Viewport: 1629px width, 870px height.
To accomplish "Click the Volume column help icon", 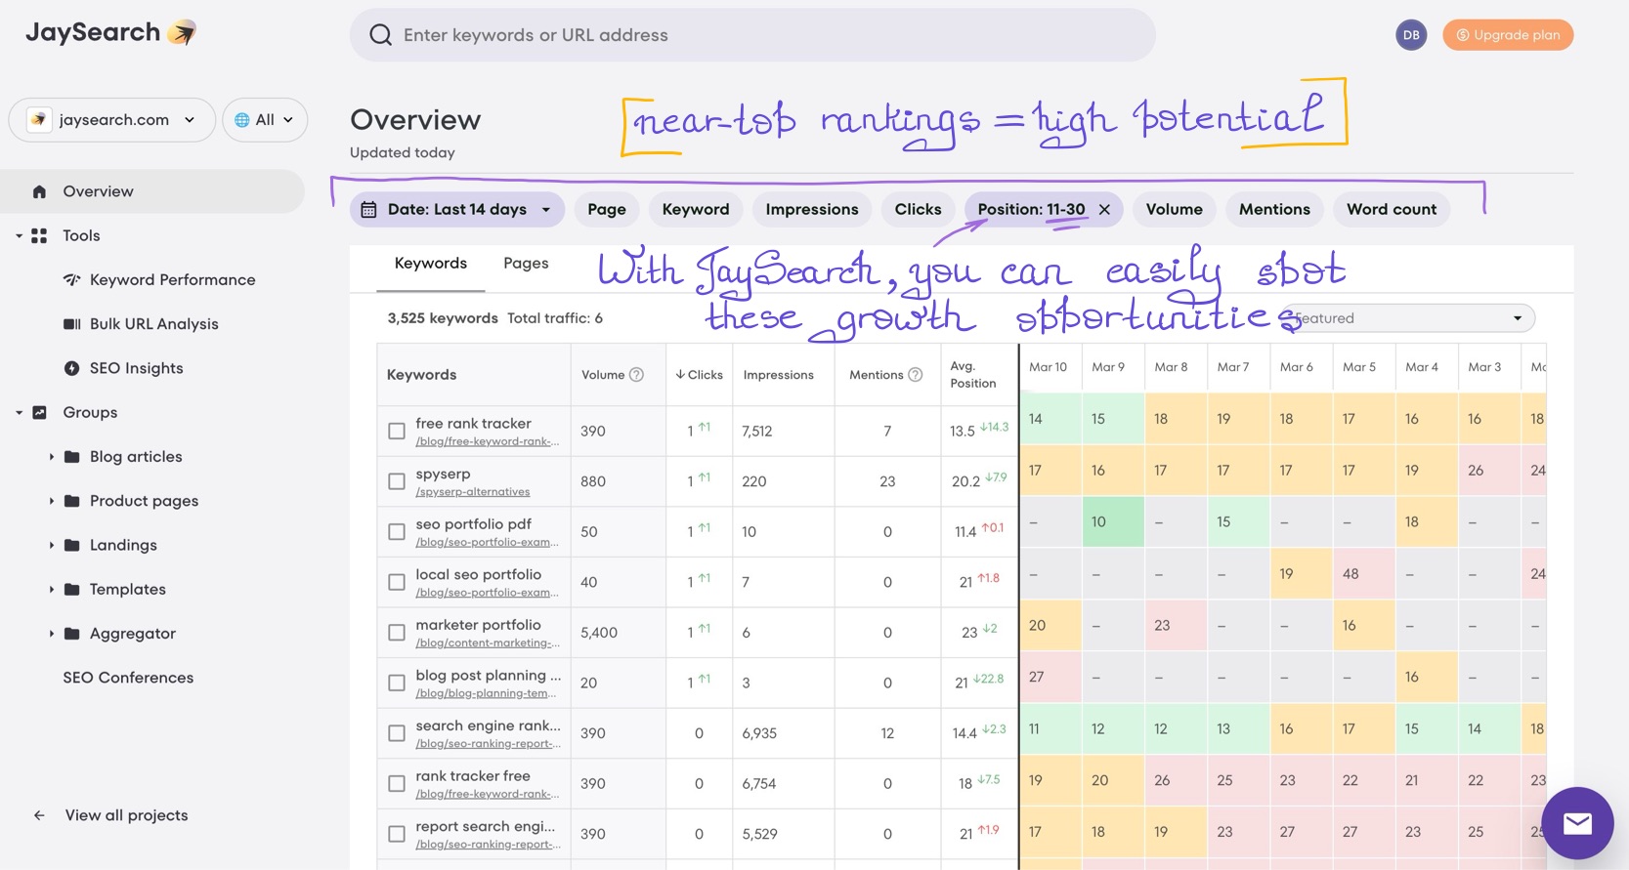I will pyautogui.click(x=636, y=374).
